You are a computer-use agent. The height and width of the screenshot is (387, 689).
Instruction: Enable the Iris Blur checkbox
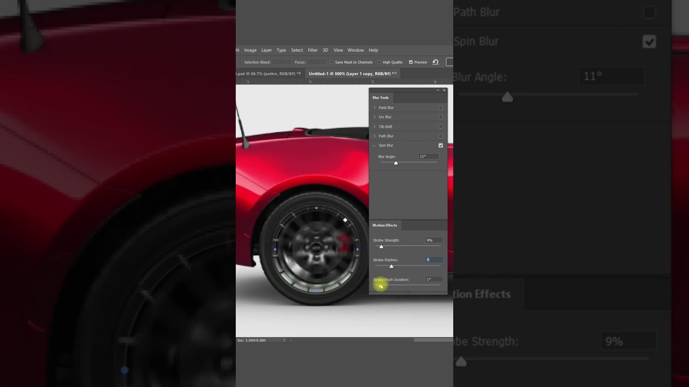[441, 117]
